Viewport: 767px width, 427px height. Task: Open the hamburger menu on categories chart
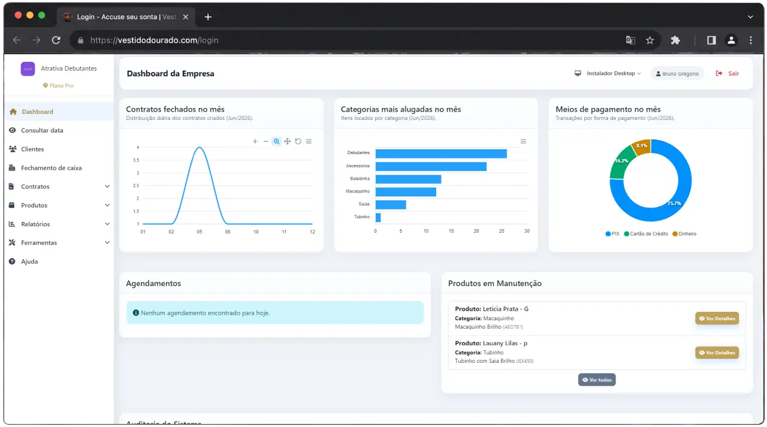(523, 142)
